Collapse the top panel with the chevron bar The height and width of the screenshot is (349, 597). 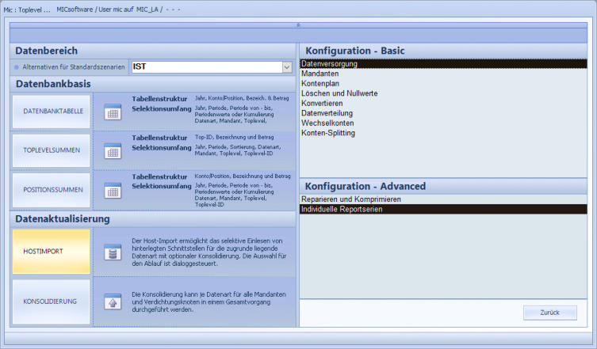(298, 25)
